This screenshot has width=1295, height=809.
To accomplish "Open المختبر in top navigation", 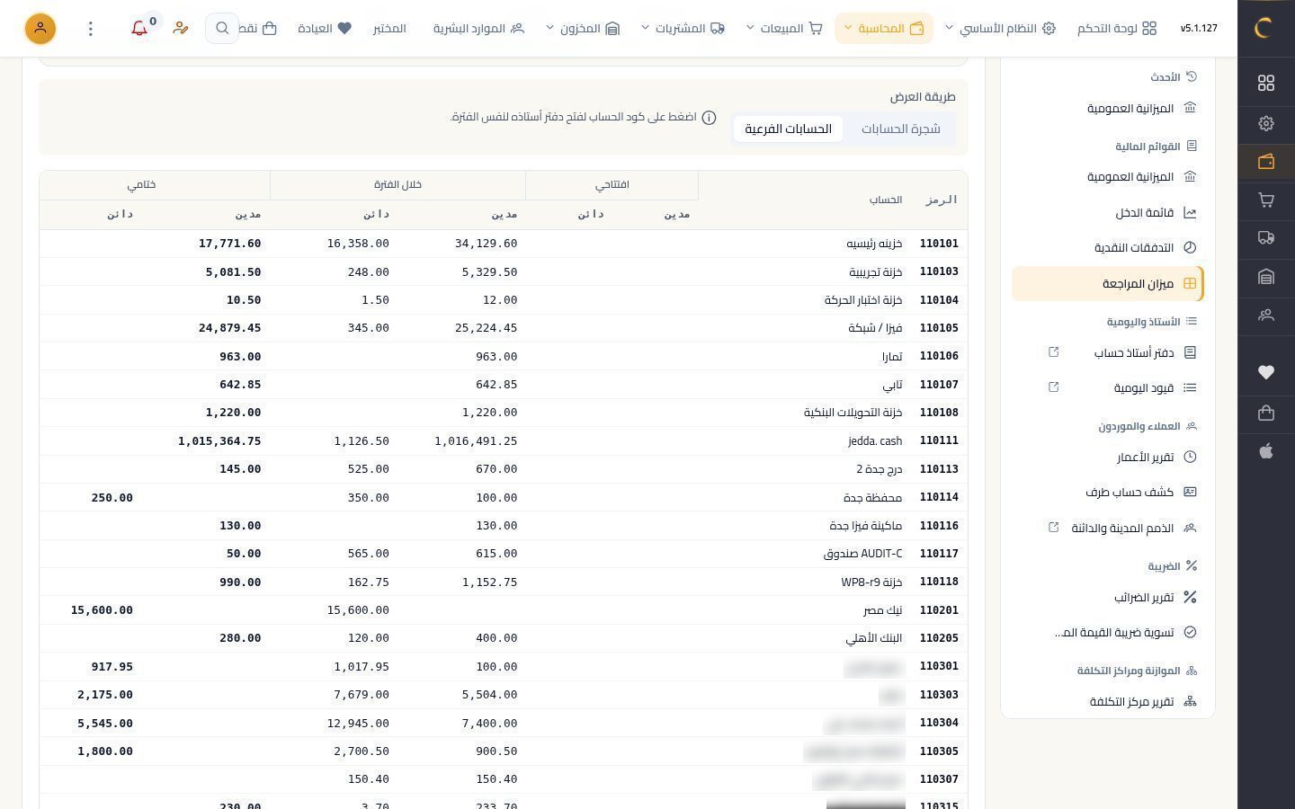I will point(389,29).
